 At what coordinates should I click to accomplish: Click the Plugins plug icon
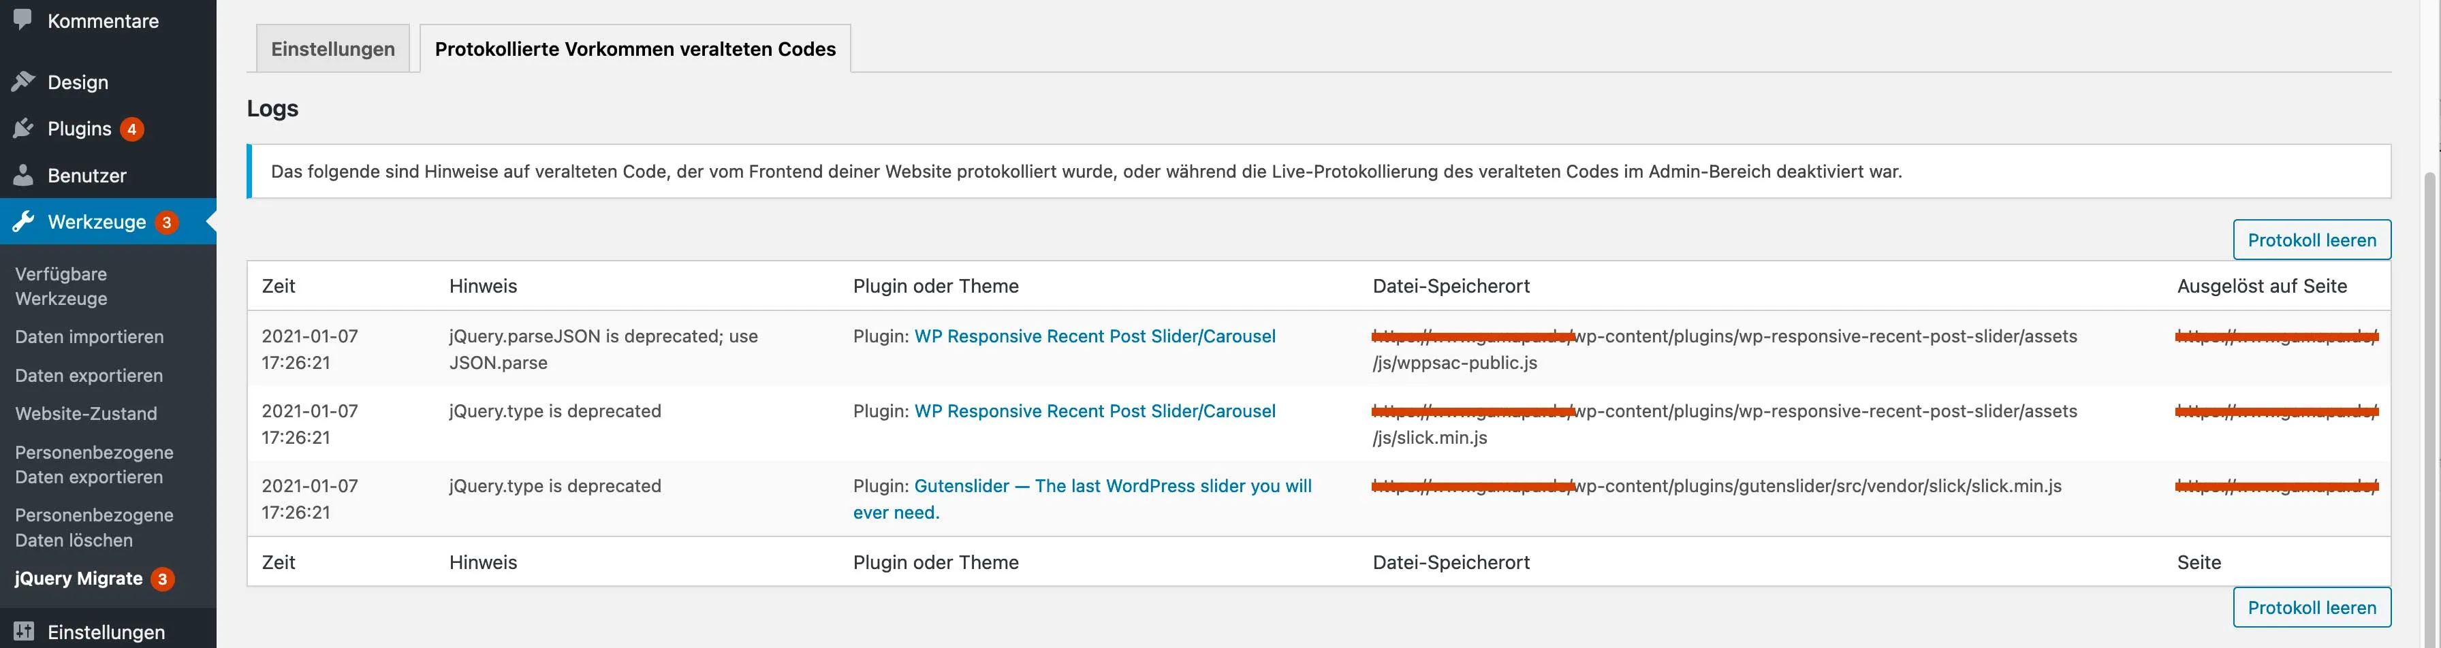click(x=22, y=129)
